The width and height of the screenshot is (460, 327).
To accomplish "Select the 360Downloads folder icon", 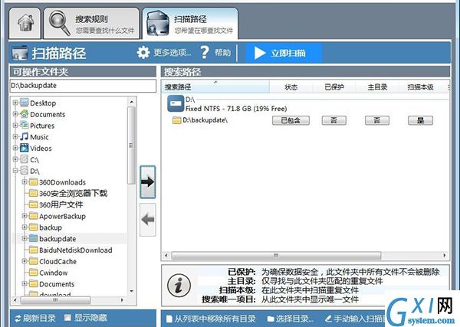I will pos(34,182).
